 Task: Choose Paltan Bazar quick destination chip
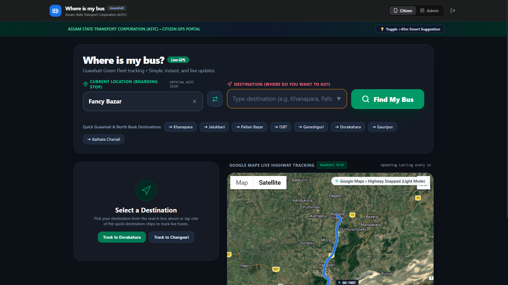(x=249, y=127)
